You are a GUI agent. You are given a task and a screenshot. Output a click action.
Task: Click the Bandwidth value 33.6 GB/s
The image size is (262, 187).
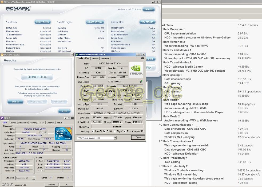(x=133, y=108)
